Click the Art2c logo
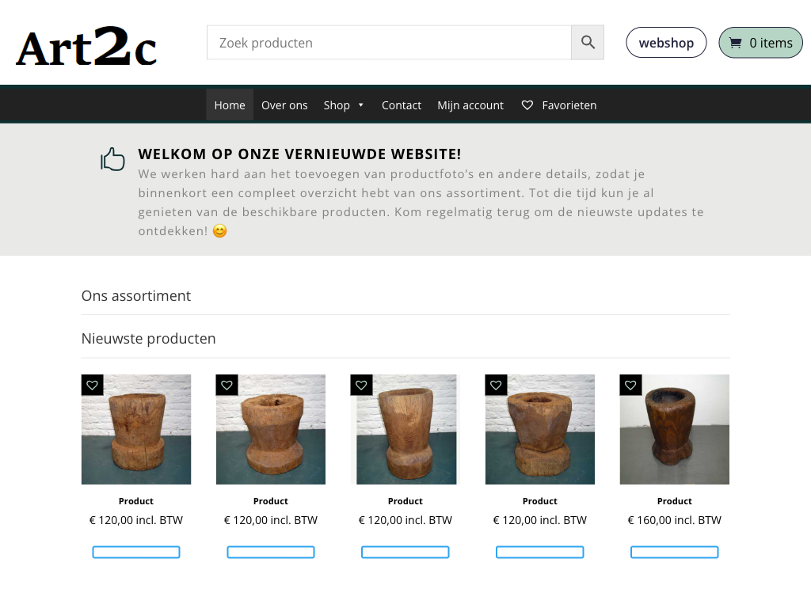 (x=86, y=47)
